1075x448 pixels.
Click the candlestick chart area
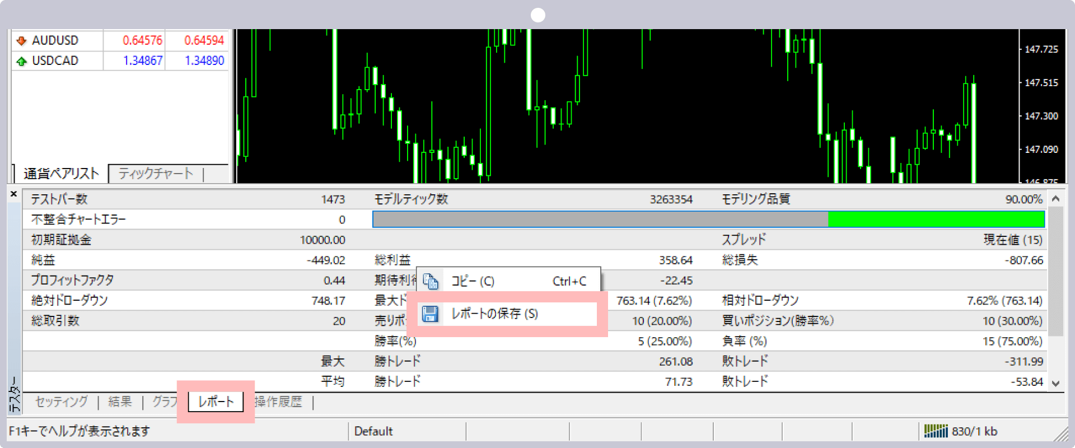click(627, 106)
